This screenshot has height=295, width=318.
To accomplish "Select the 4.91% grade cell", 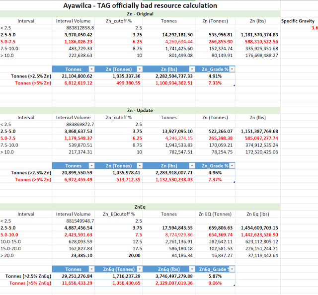I will pyautogui.click(x=215, y=76).
